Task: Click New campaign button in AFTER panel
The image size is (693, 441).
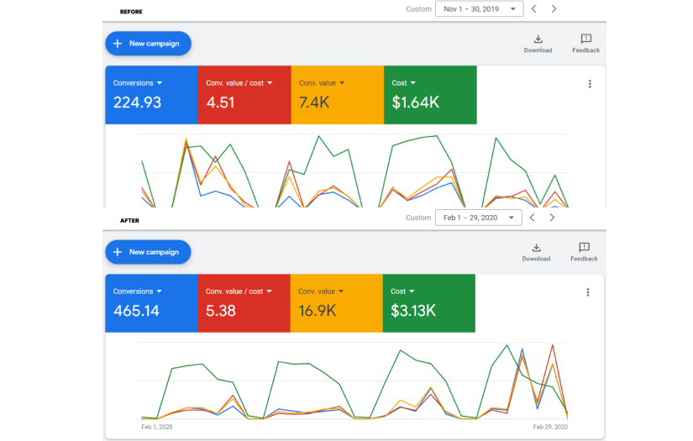Action: (148, 252)
